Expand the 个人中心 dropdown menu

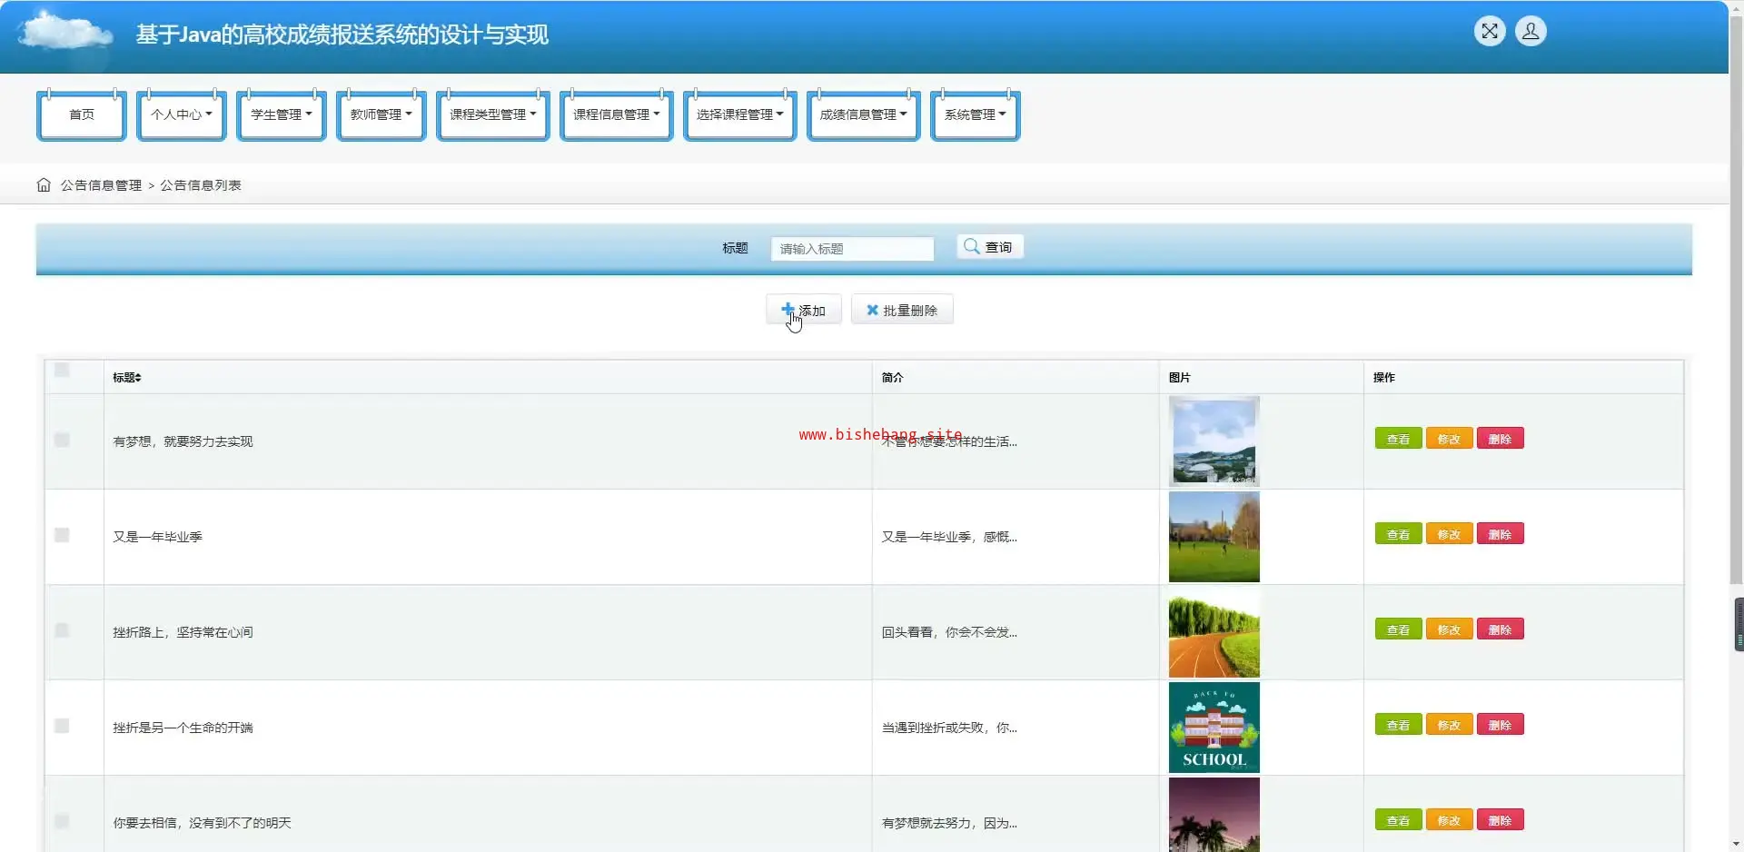[181, 114]
